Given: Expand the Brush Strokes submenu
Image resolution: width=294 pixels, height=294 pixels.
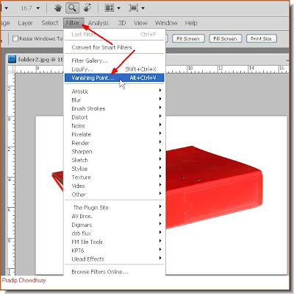Looking at the screenshot, I should 114,108.
